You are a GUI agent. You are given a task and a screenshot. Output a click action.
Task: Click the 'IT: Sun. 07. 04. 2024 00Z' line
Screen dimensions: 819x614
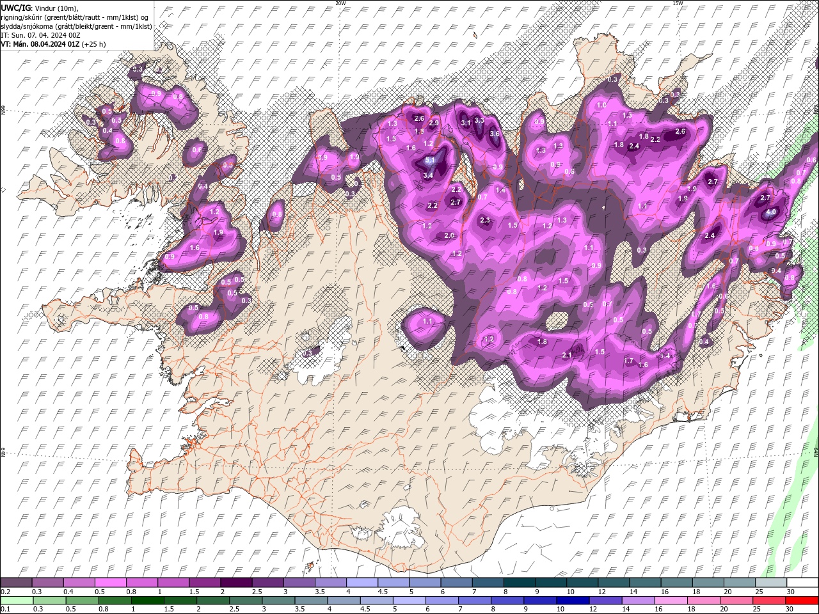40,35
